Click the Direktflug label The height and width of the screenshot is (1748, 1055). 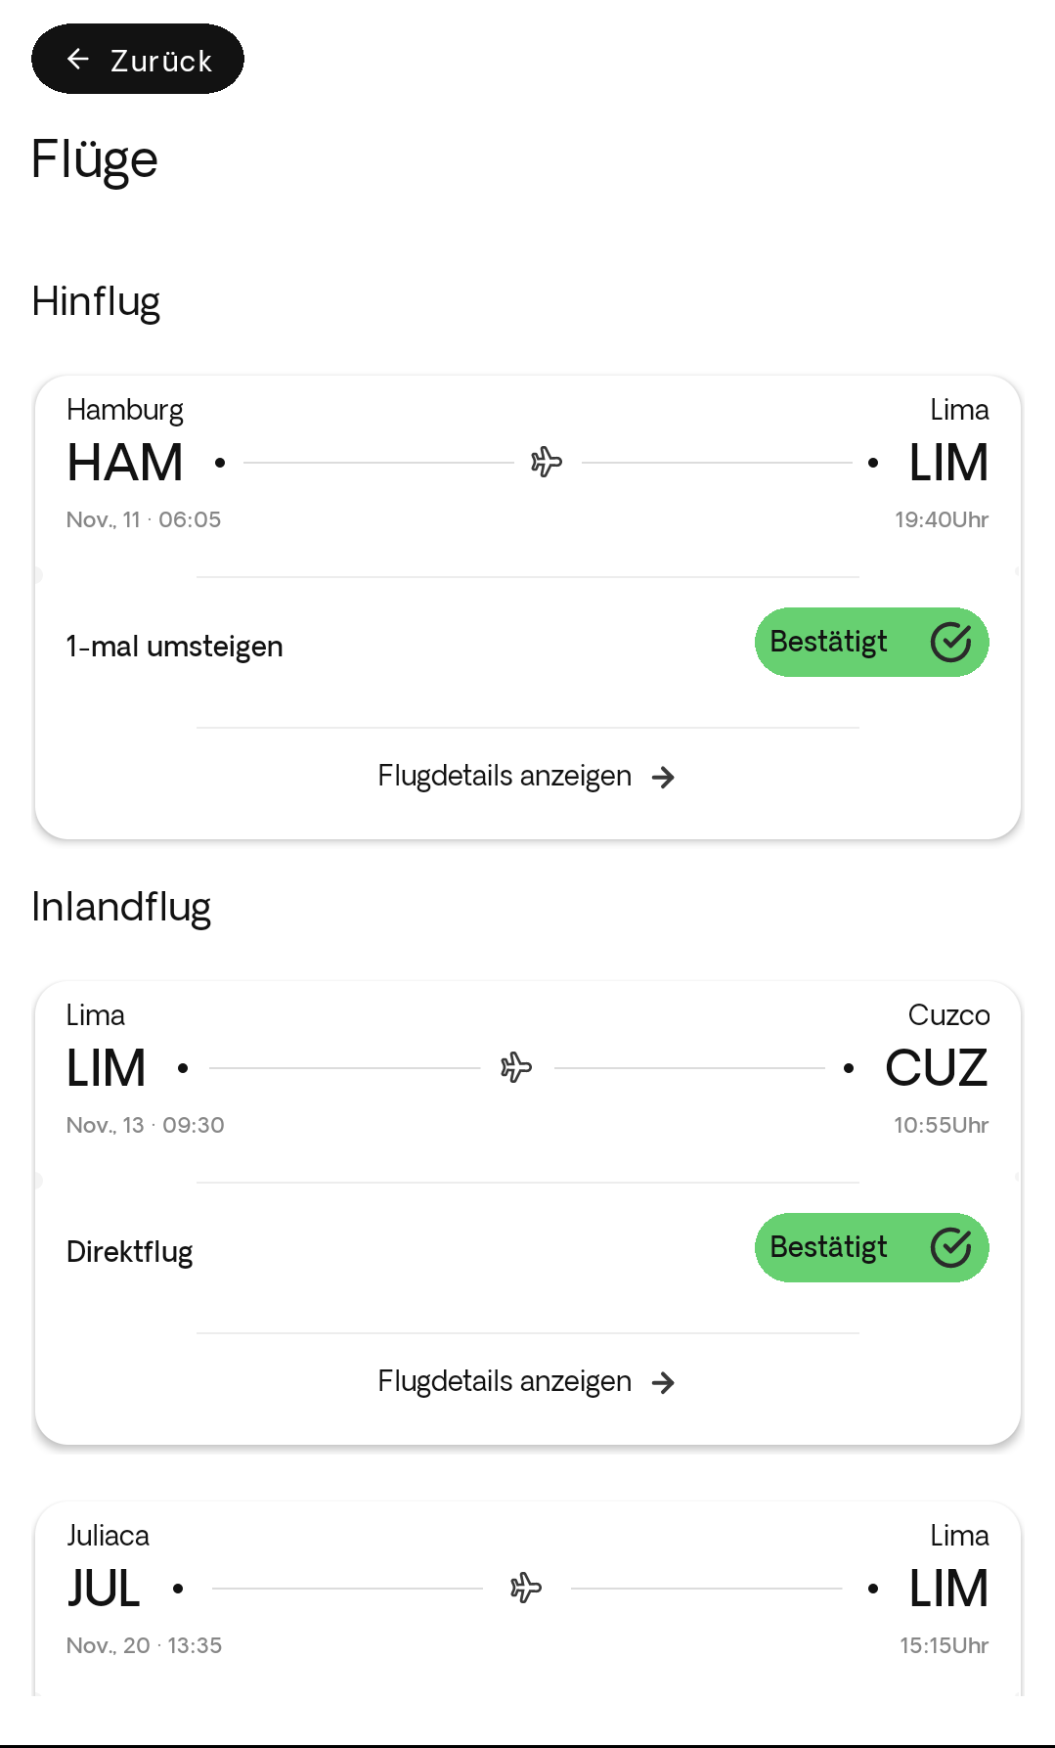pos(129,1252)
